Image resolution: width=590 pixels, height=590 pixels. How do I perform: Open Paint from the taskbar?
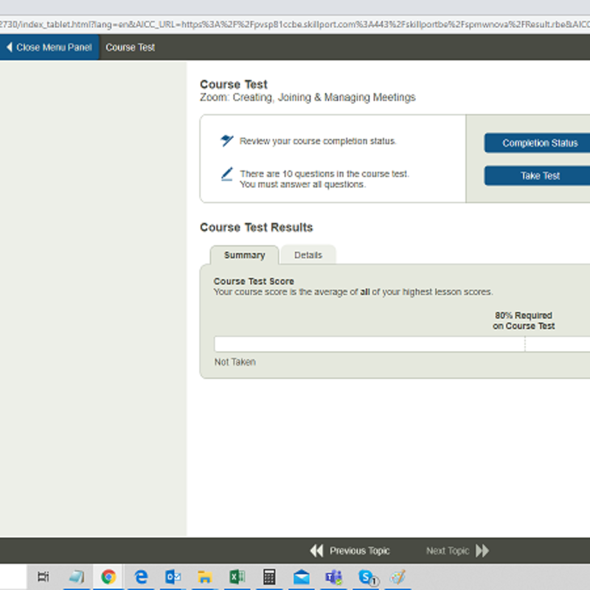coord(398,577)
